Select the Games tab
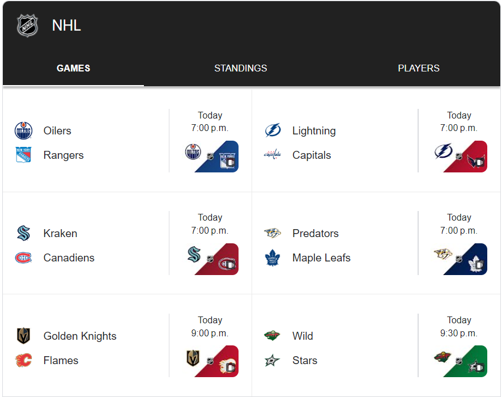This screenshot has height=397, width=502. pyautogui.click(x=73, y=68)
